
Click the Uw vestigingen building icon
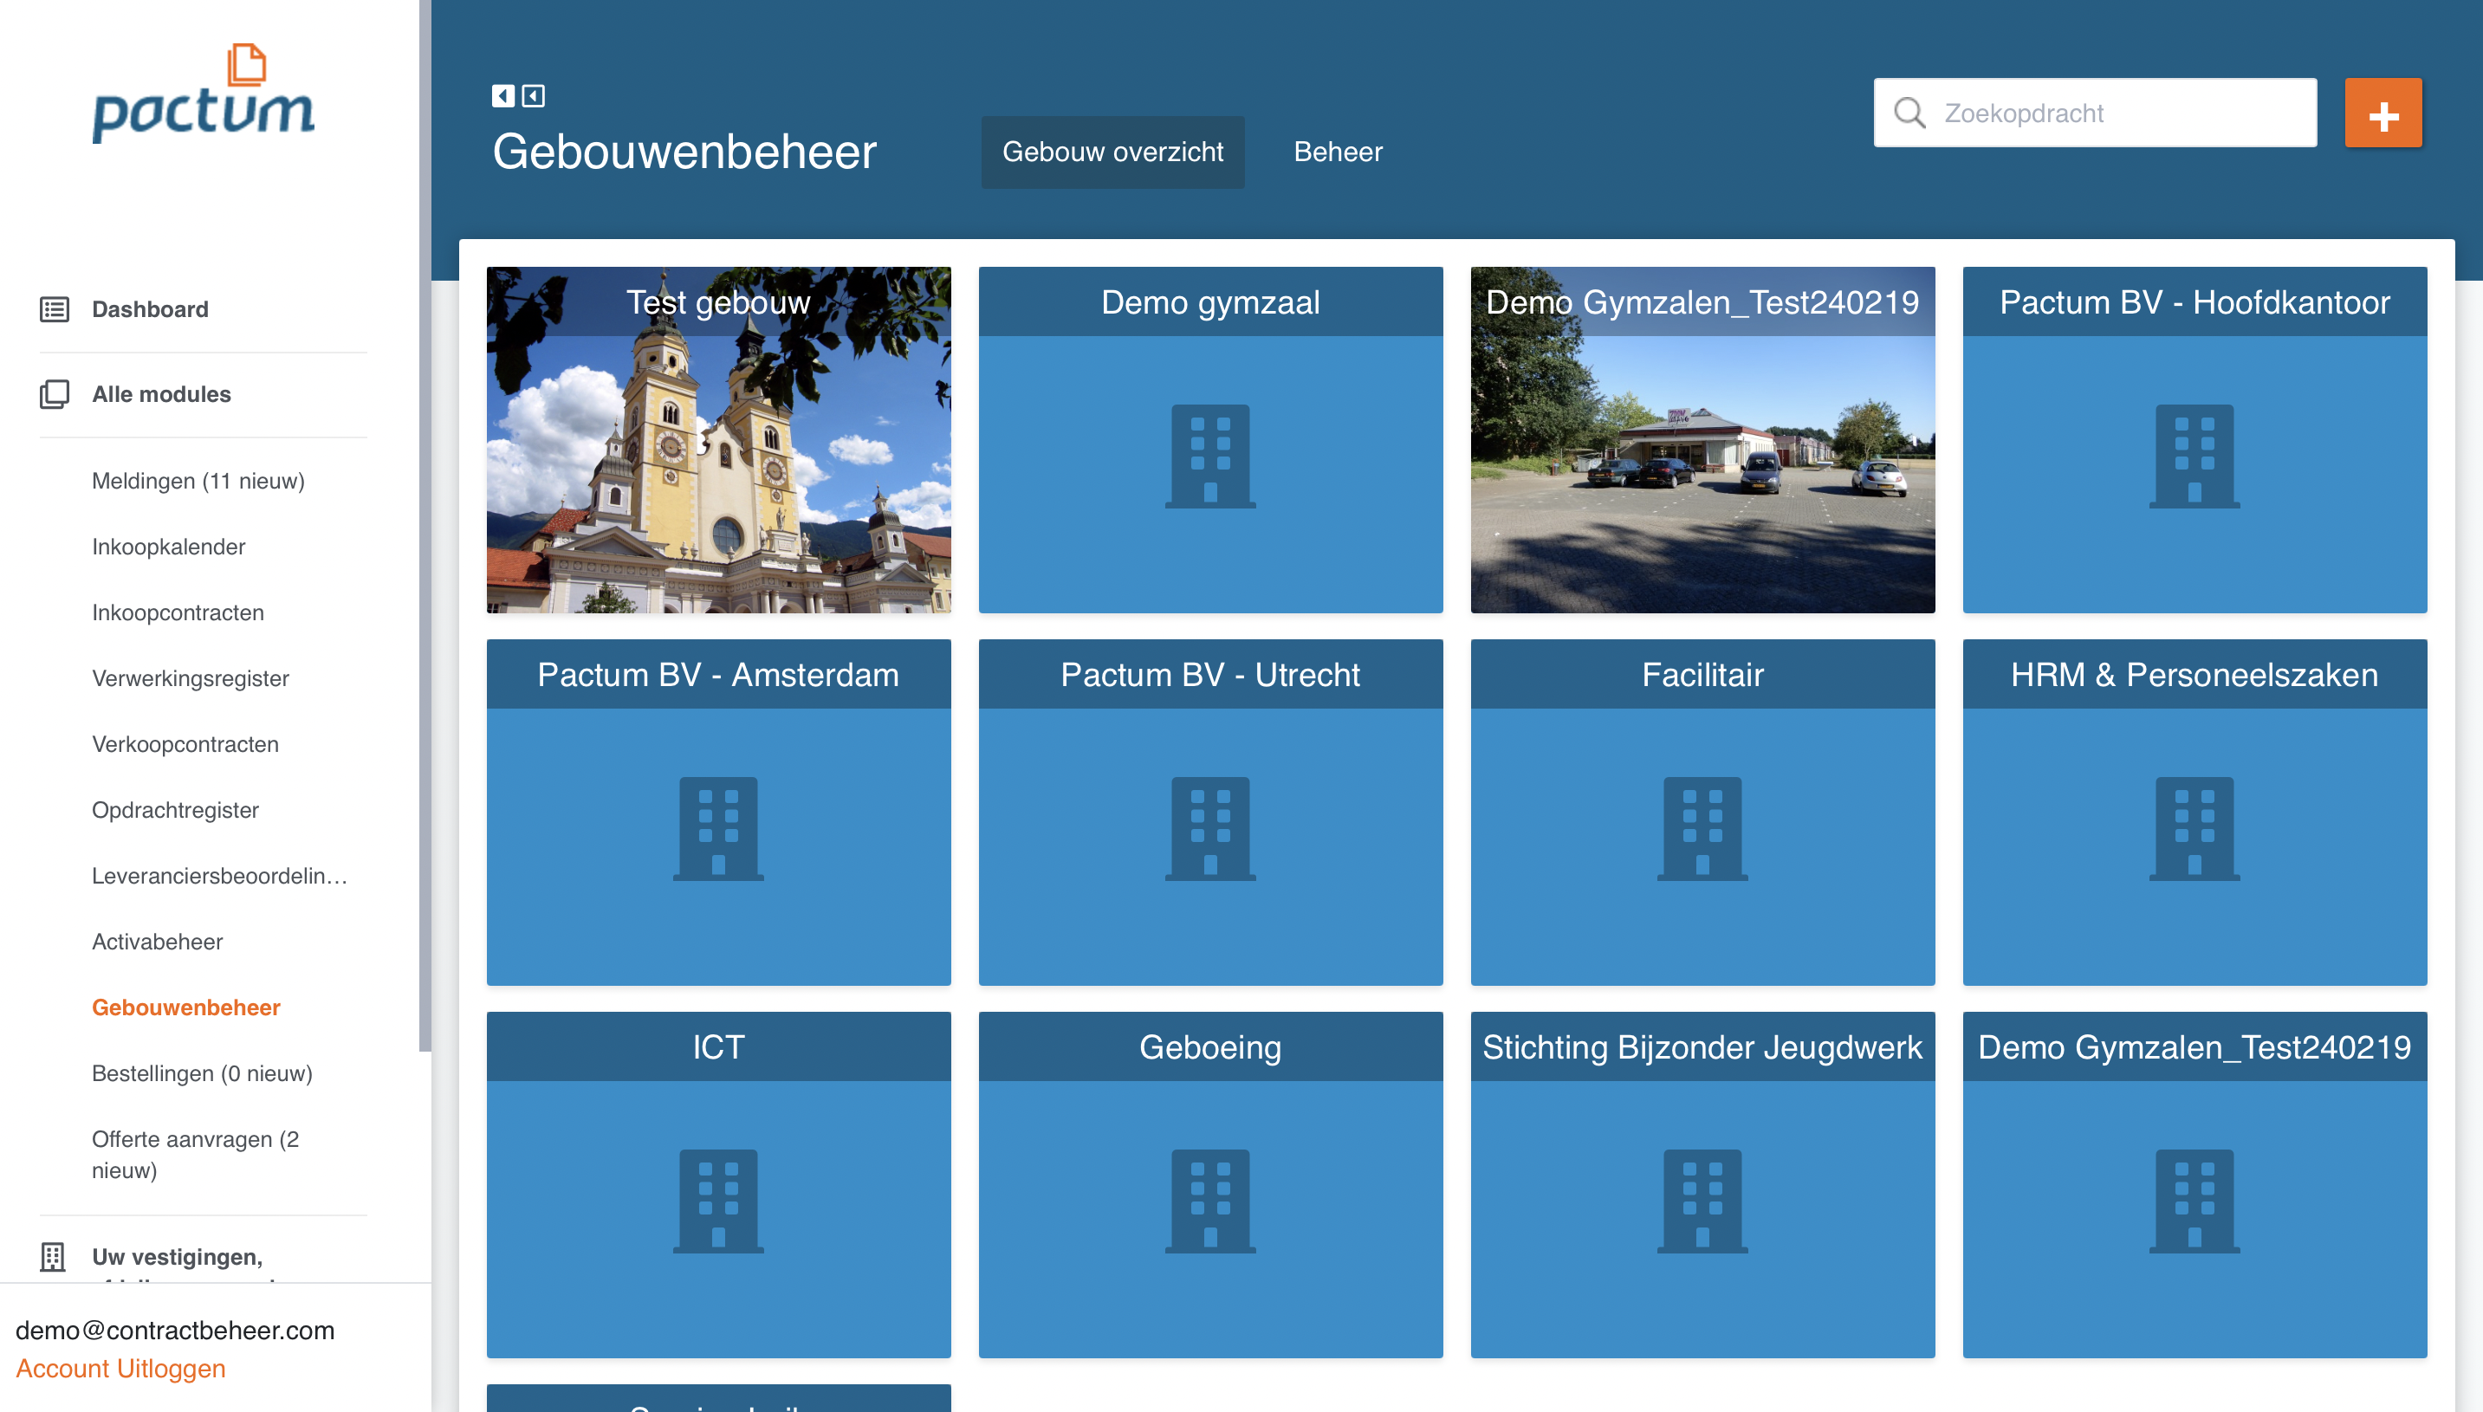click(52, 1256)
